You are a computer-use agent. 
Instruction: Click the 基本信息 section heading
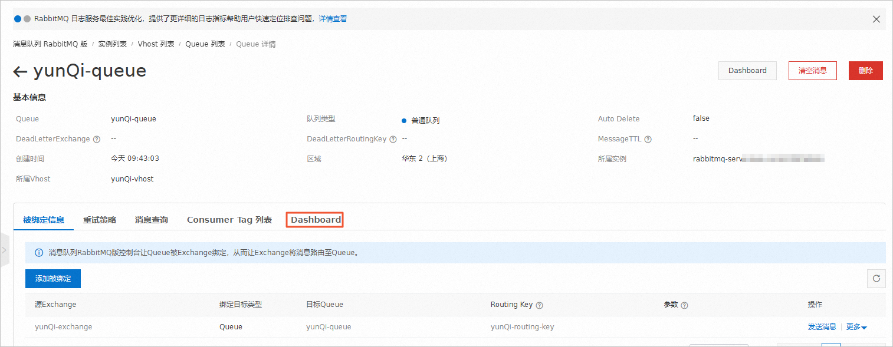(29, 98)
